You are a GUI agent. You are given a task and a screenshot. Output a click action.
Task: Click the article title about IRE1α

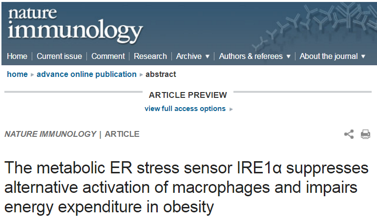pos(187,187)
